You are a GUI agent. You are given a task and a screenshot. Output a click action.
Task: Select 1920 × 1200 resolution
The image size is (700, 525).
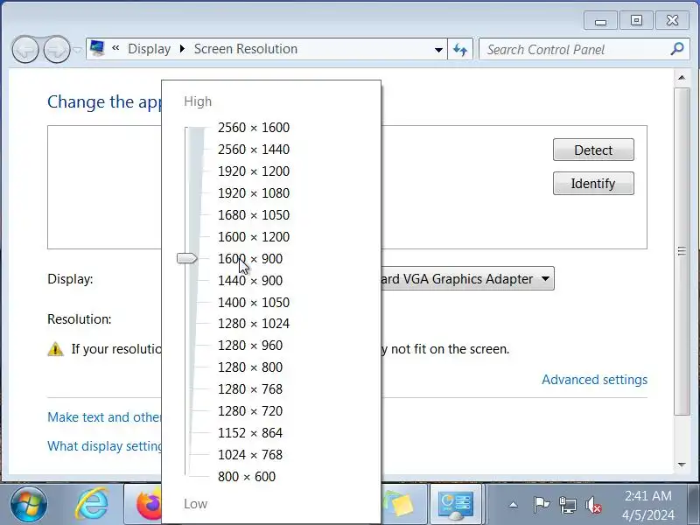coord(254,171)
